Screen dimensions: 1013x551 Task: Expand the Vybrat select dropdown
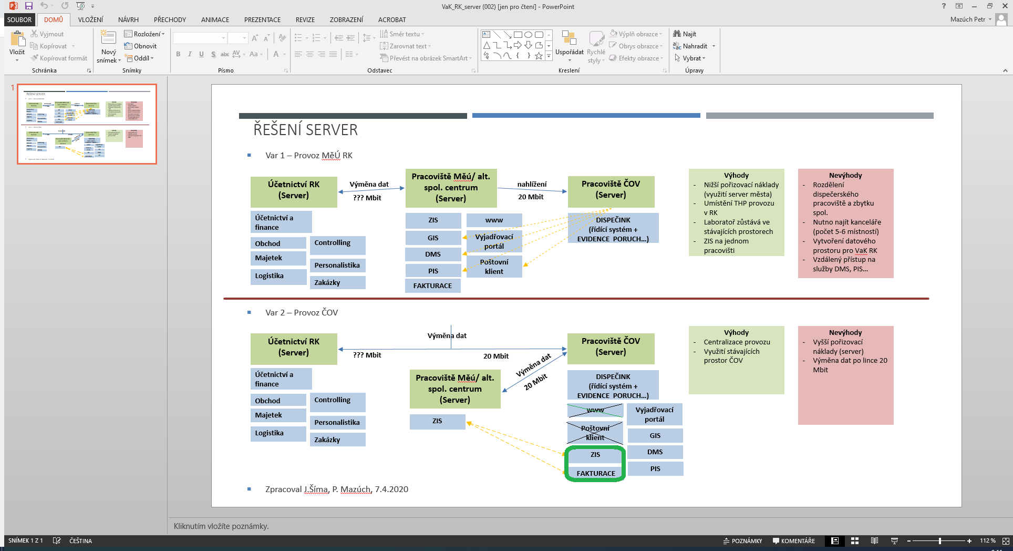690,58
